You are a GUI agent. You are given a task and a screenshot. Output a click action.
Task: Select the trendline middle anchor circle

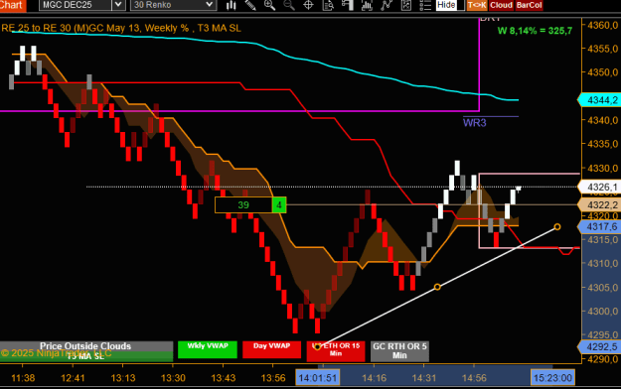(437, 287)
